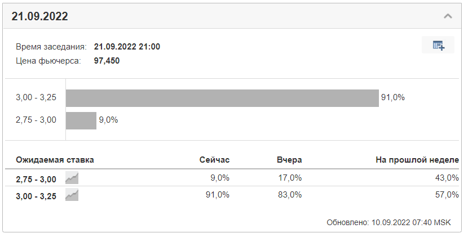The image size is (468, 242).
Task: Click the 3,00 - 3,25 bar chart label
Action: pyautogui.click(x=36, y=97)
